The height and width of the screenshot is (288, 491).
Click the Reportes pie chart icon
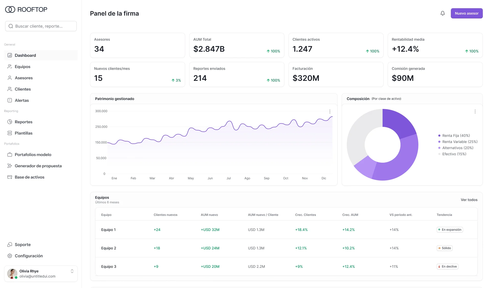[x=10, y=122]
